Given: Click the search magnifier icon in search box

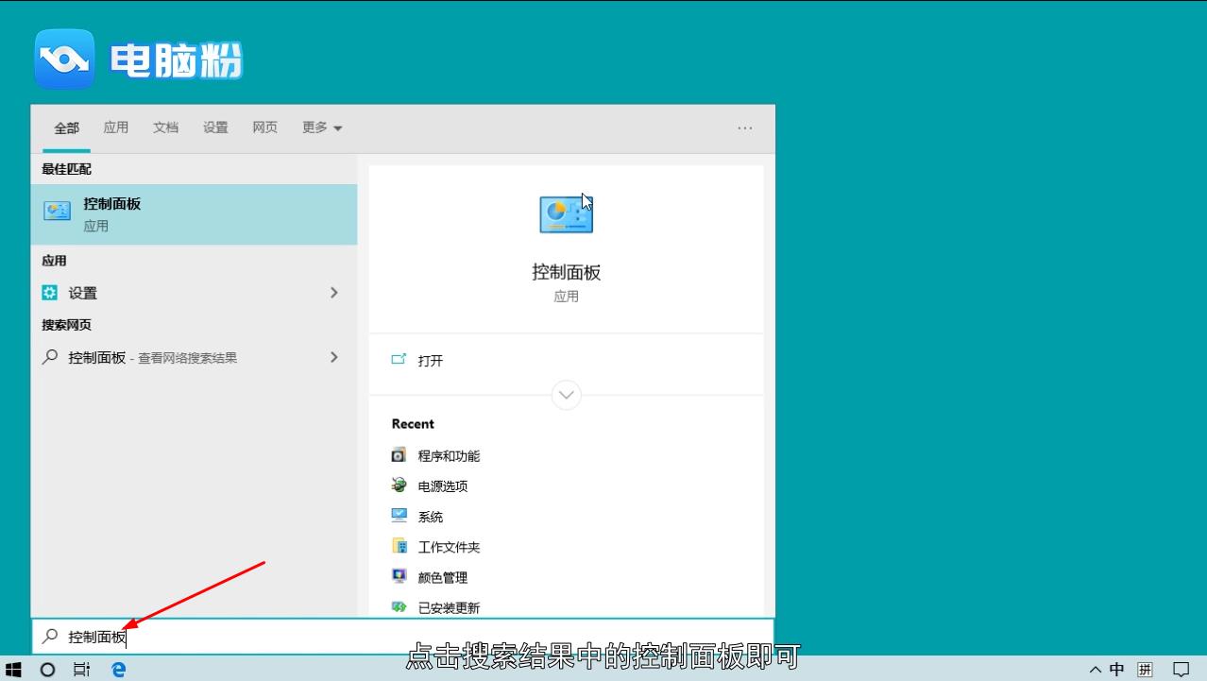Looking at the screenshot, I should pos(50,637).
